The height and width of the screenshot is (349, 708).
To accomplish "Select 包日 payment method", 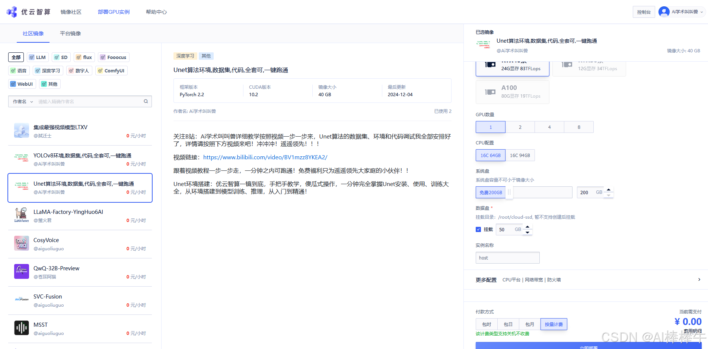I will pyautogui.click(x=508, y=324).
